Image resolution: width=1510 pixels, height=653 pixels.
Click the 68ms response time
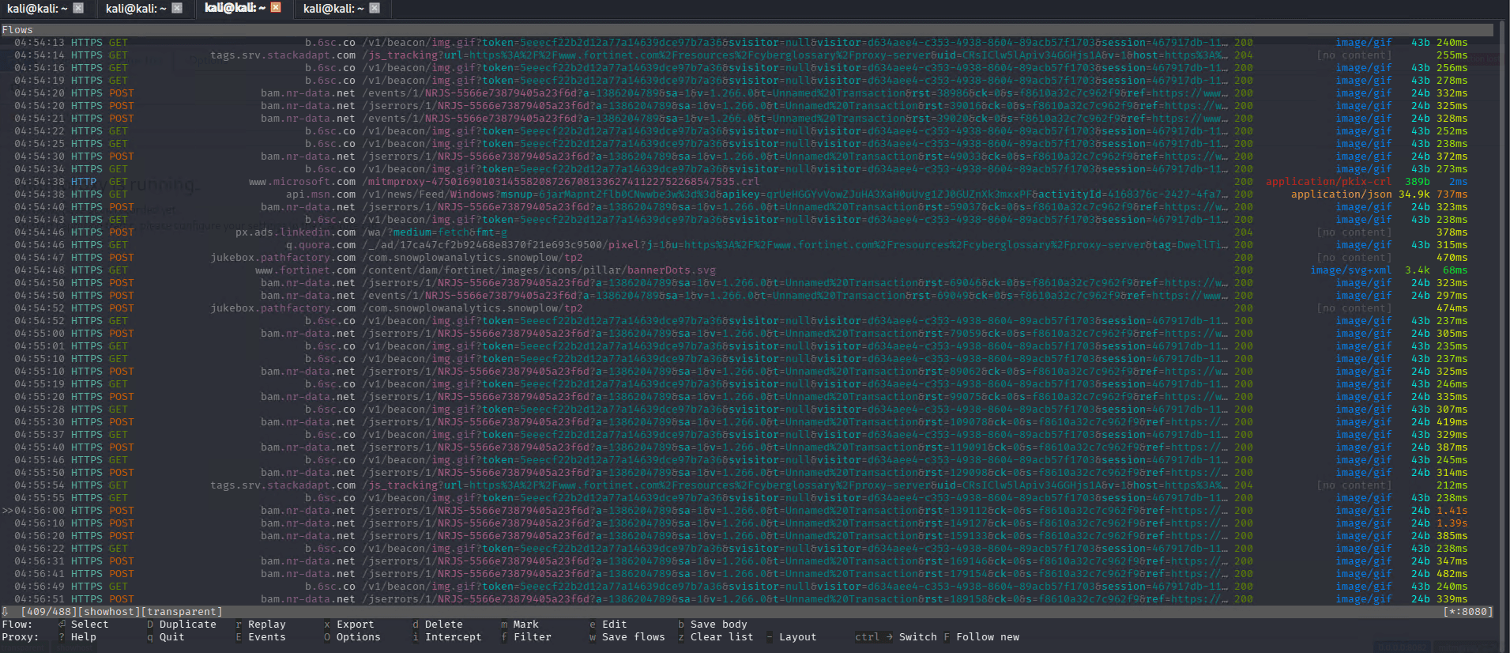(1455, 270)
